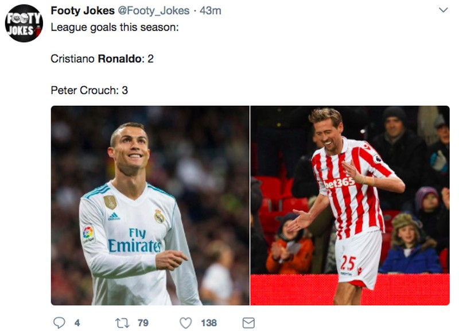459x332 pixels.
Task: Click the Fly Emirates text on white jersey
Action: coord(135,241)
